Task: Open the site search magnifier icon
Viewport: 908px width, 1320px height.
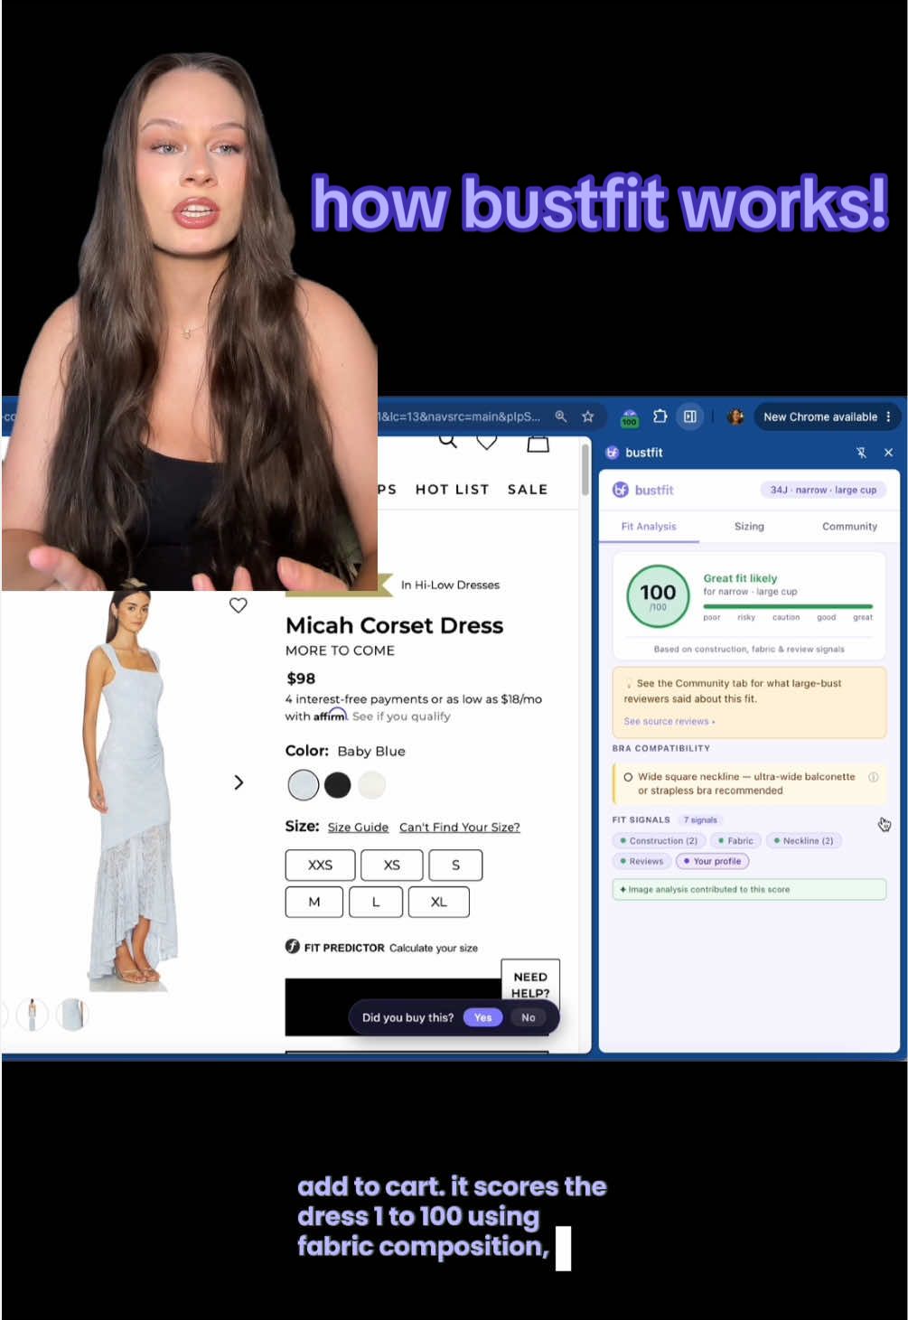Action: 447,443
